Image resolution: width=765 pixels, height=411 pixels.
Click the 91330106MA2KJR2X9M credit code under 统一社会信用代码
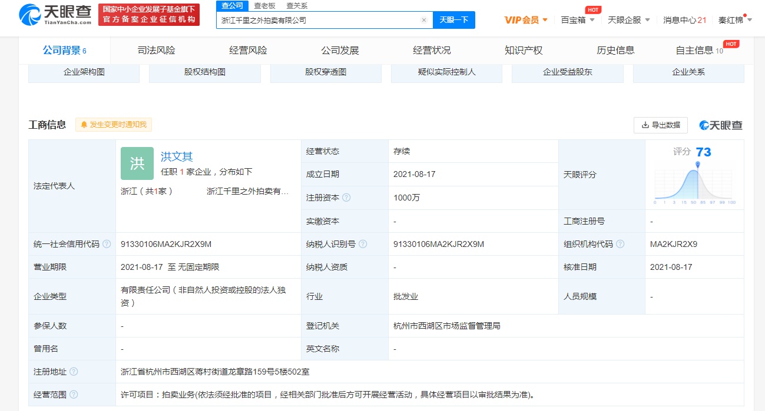(x=166, y=244)
